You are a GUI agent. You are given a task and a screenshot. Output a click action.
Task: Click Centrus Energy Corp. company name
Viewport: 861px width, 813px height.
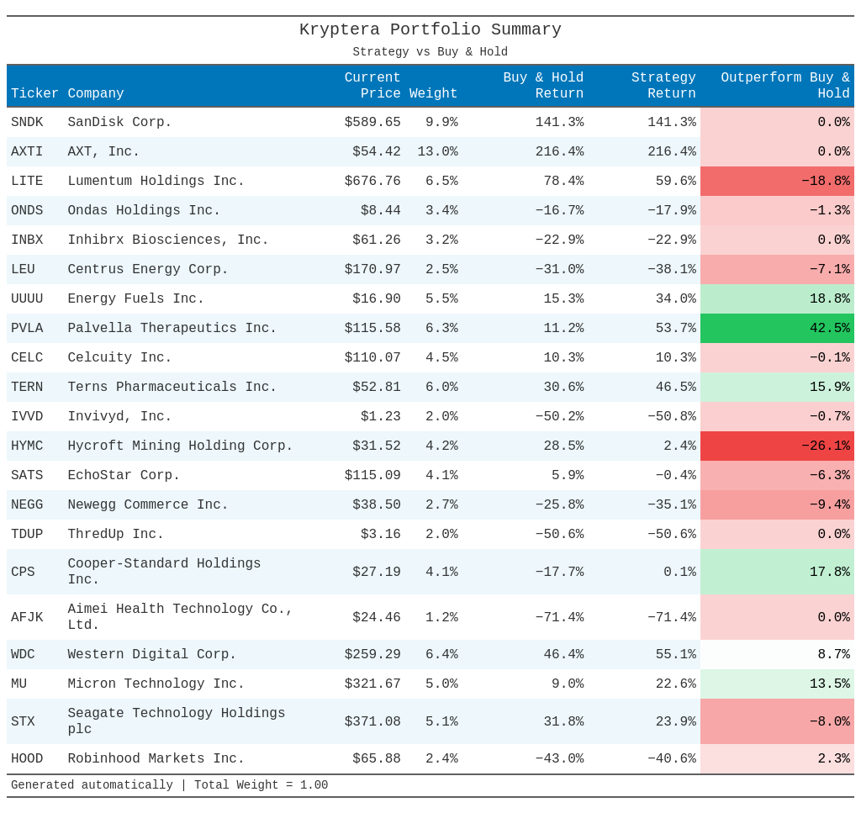click(x=148, y=270)
